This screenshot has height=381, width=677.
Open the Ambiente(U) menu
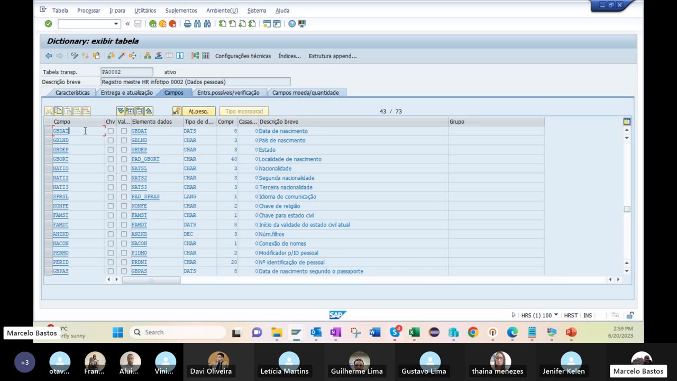[x=222, y=11]
